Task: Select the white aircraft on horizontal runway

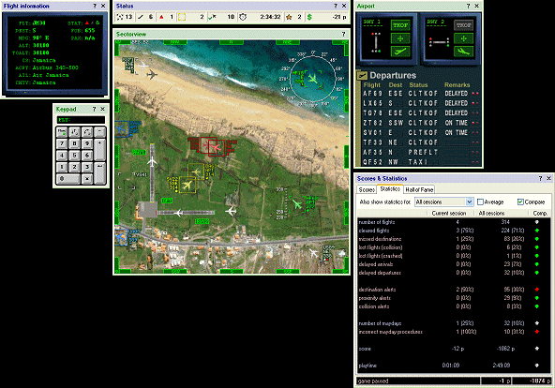Action: point(178,213)
